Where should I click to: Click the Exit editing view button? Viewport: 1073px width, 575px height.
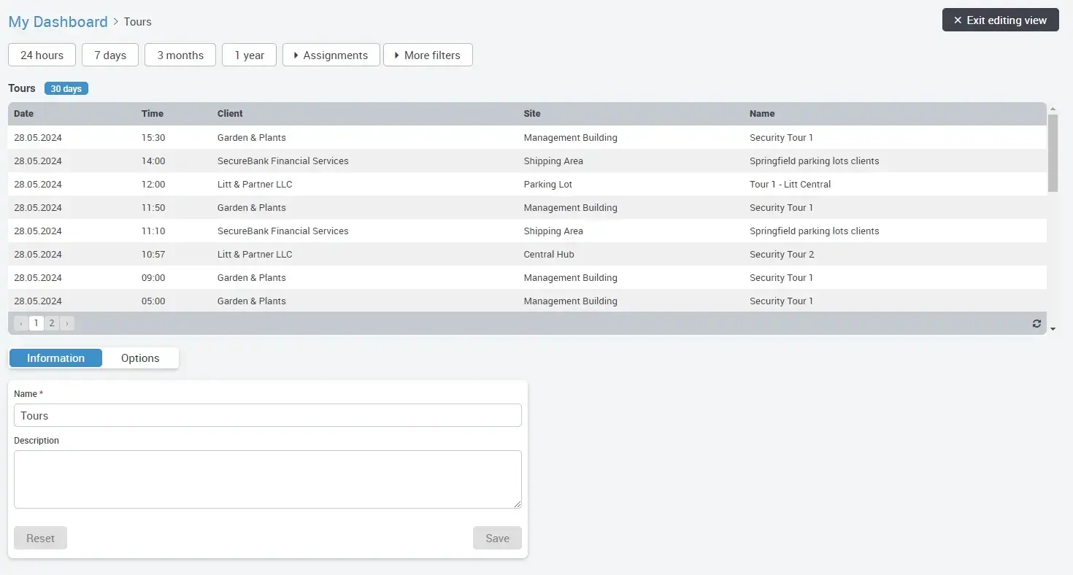point(1000,20)
